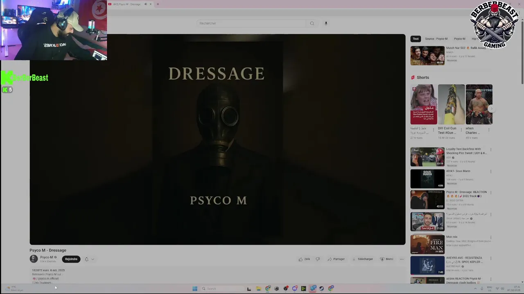The width and height of the screenshot is (524, 294).
Task: Show next Shorts with the arrow
Action: 491,109
